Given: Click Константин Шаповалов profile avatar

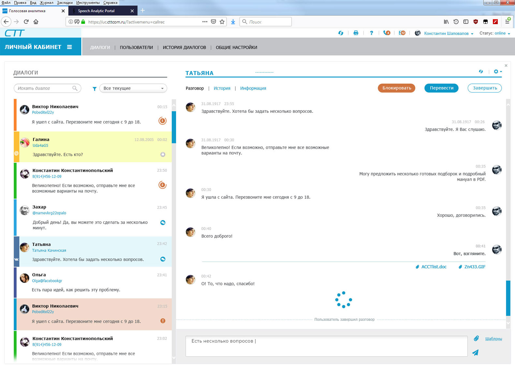Looking at the screenshot, I should point(418,33).
